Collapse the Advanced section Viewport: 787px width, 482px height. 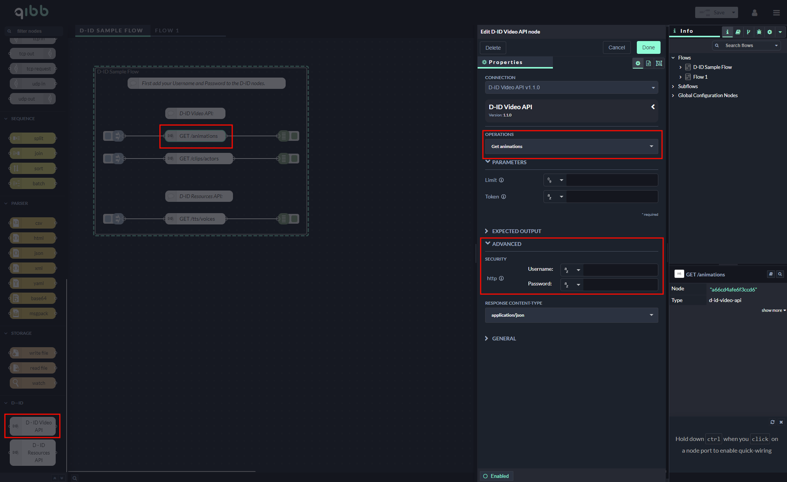coord(506,244)
